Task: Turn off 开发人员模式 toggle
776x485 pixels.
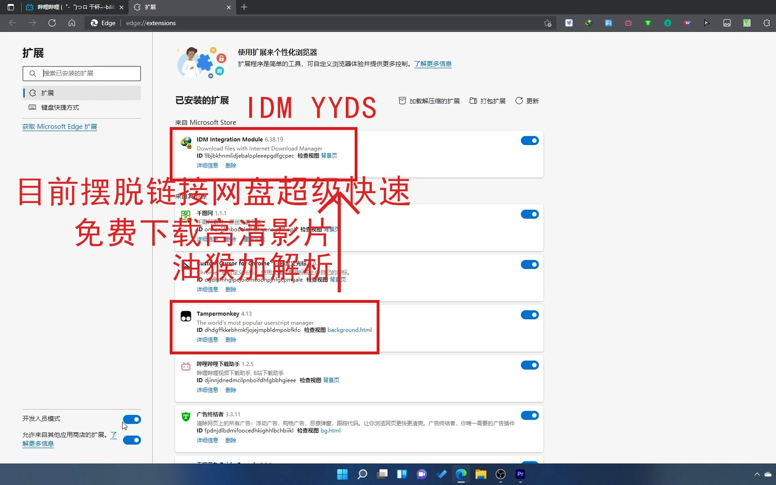Action: coord(132,419)
